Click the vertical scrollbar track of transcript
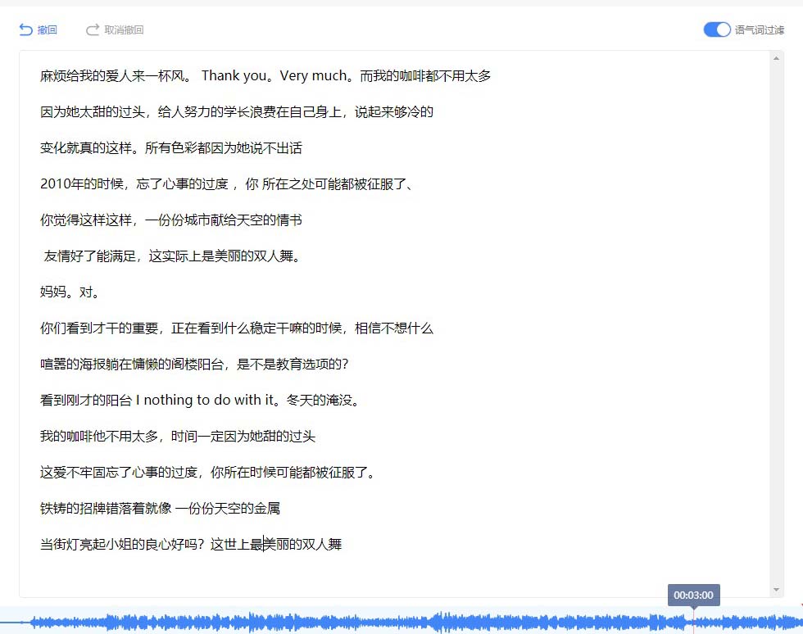803x634 pixels. pyautogui.click(x=777, y=328)
